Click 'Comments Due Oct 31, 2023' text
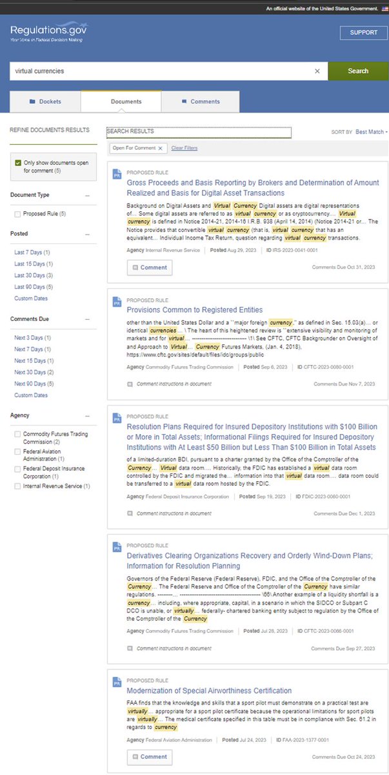Viewport: 389px width, 775px height. click(343, 267)
